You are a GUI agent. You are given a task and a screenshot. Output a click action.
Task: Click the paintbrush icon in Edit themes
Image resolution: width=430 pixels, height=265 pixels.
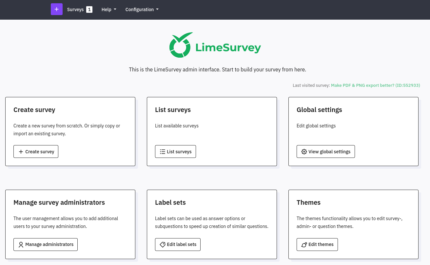[x=304, y=244]
